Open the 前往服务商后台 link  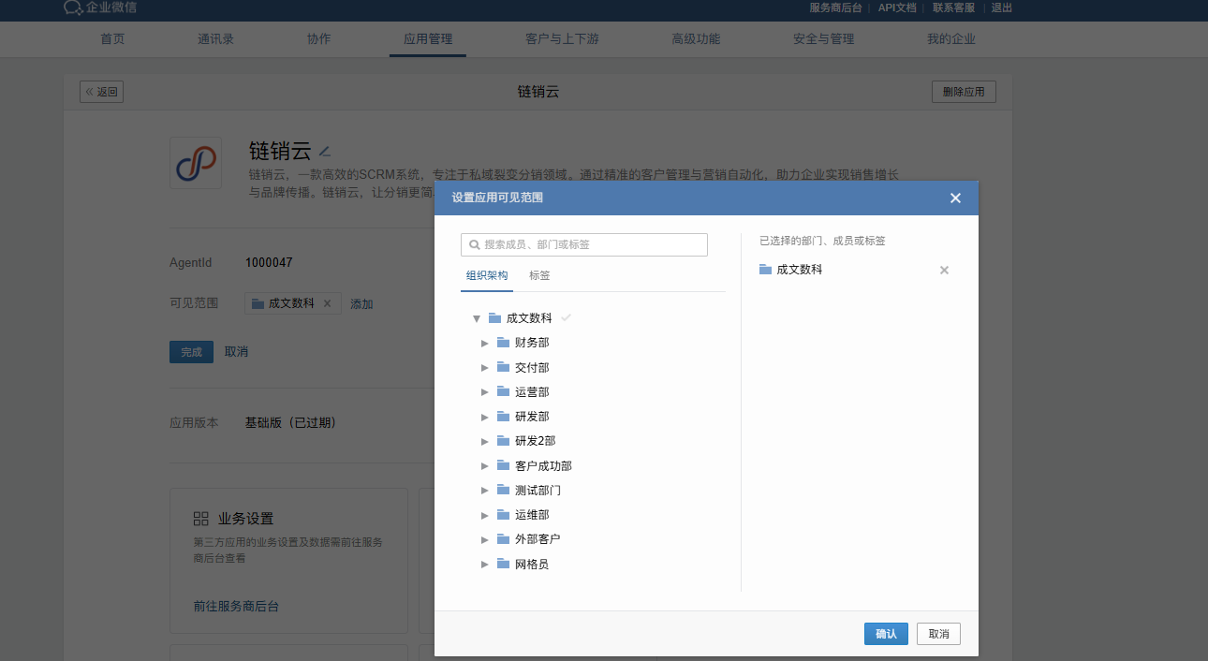[236, 607]
